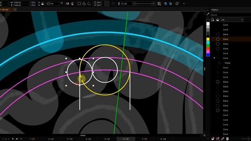
Task: Switch to page tab 5: 125
Action: click(x=107, y=139)
